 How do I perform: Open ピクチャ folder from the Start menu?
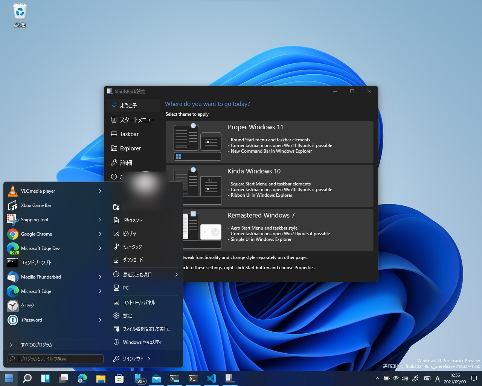coord(145,233)
